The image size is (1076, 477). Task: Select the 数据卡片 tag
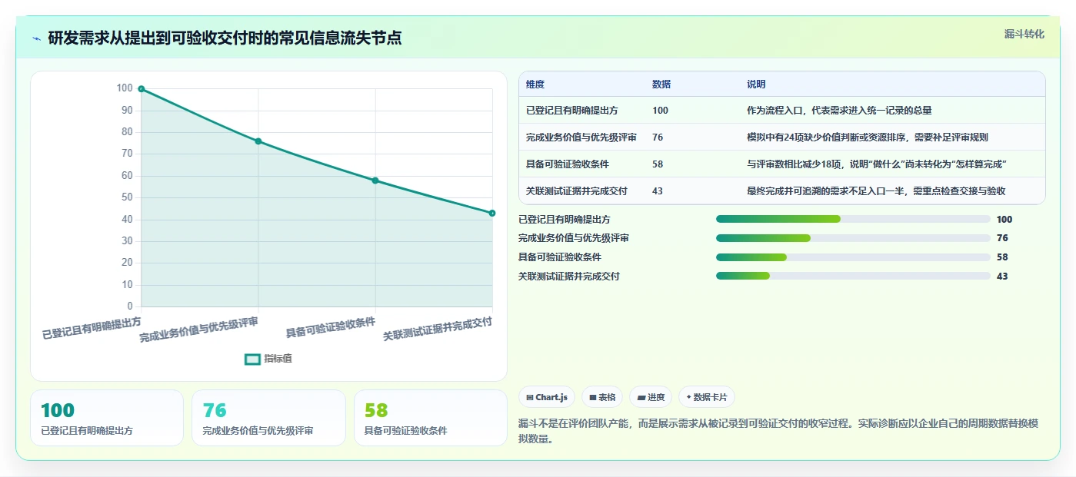707,397
